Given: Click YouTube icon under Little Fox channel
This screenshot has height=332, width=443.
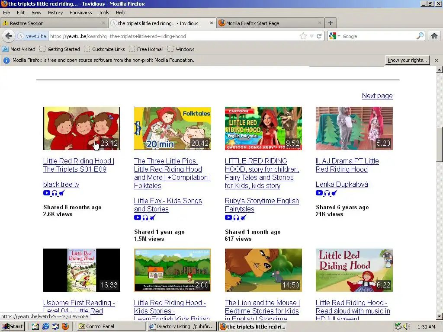Looking at the screenshot, I should click(138, 217).
